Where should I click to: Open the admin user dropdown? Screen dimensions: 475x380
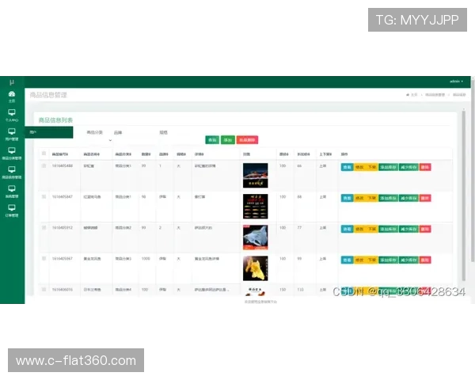tap(456, 82)
